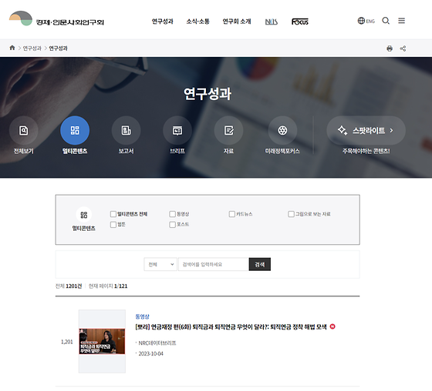432x391 pixels.
Task: Select the 멀티콘텐츠 category icon
Action: pos(75,130)
